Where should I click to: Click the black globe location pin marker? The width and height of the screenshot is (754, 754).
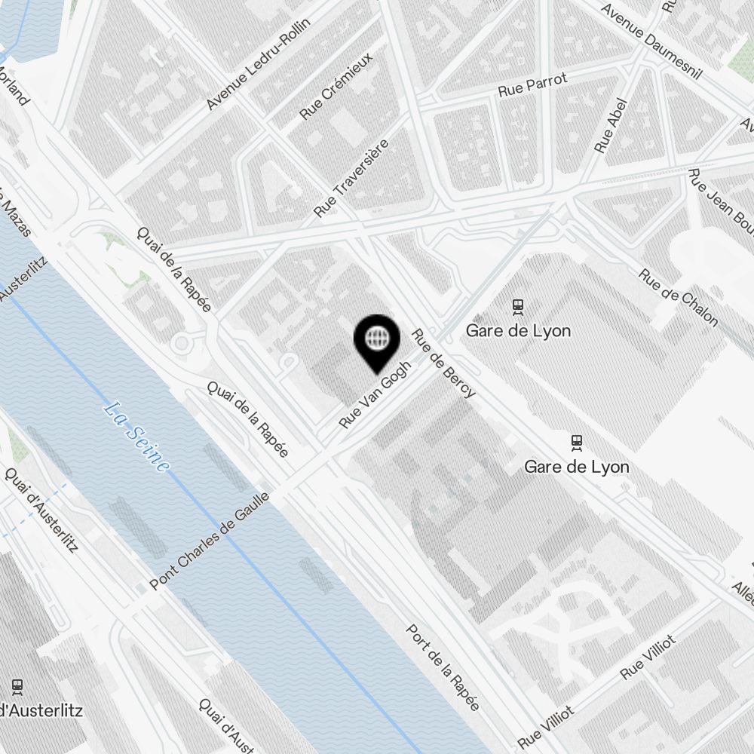377,343
